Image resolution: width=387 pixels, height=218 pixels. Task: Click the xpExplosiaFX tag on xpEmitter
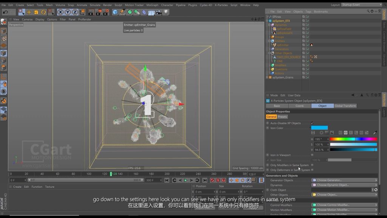pyautogui.click(x=311, y=45)
